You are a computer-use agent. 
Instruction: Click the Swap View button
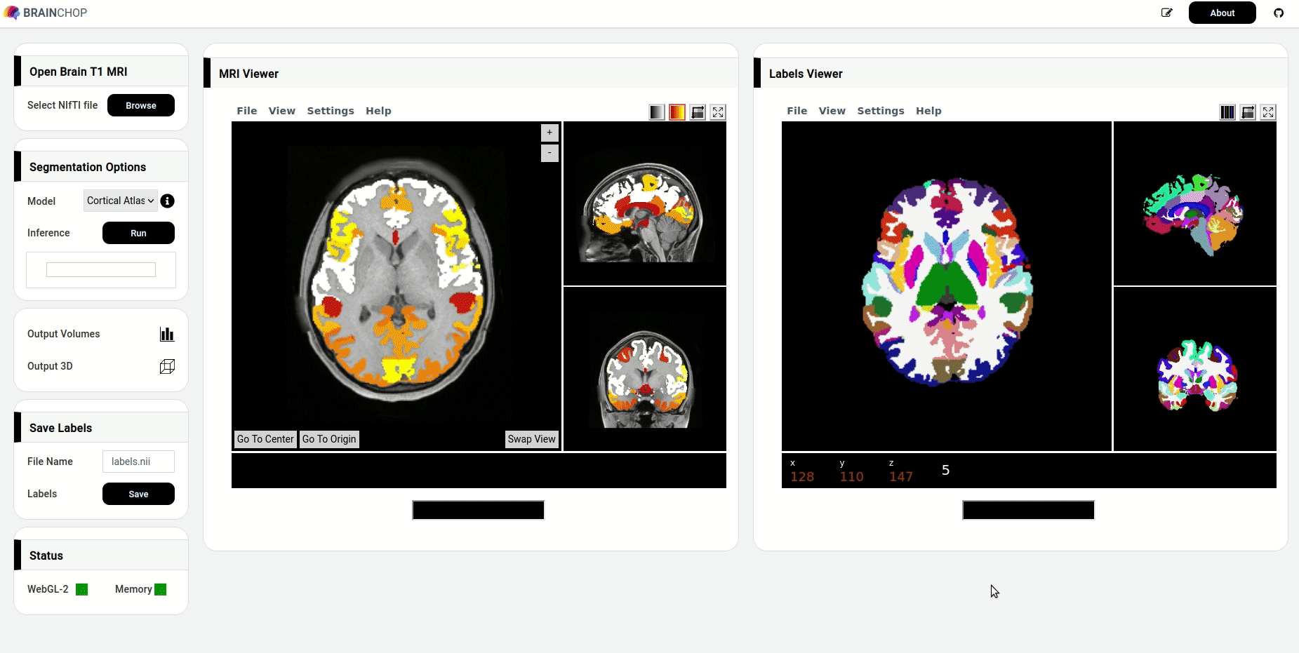[x=531, y=439]
